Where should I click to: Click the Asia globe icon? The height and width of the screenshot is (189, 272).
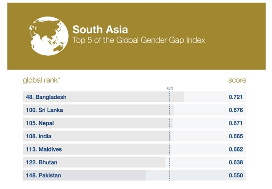tap(49, 36)
